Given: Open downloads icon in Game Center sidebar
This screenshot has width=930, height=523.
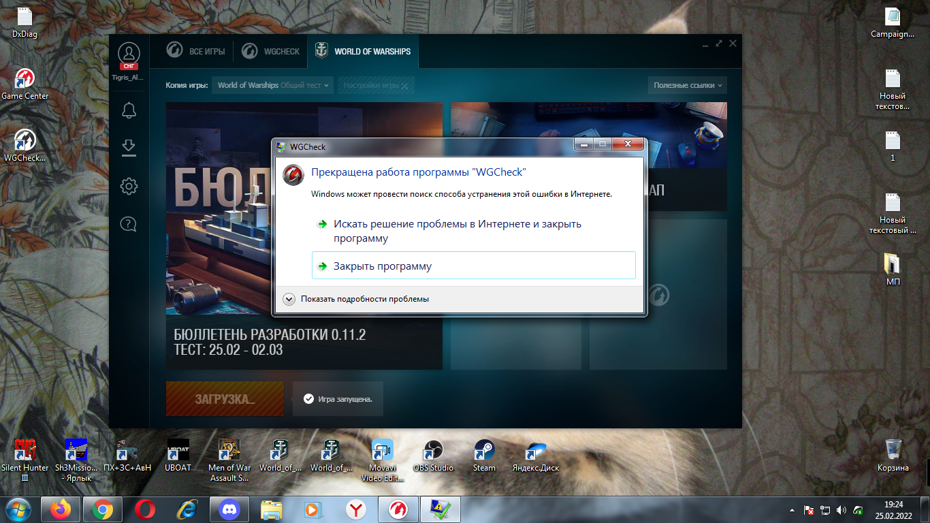Looking at the screenshot, I should click(129, 148).
